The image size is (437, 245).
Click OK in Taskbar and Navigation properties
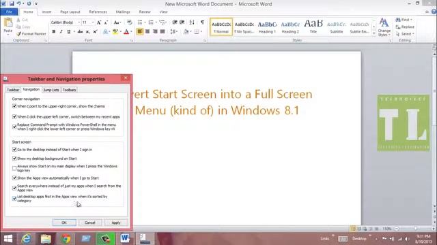(64, 223)
